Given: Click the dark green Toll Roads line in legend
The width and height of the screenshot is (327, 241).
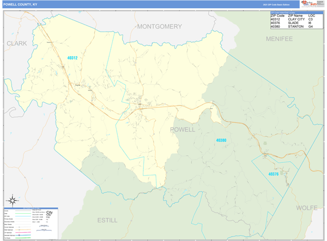Looking at the screenshot, I should [x=23, y=238].
